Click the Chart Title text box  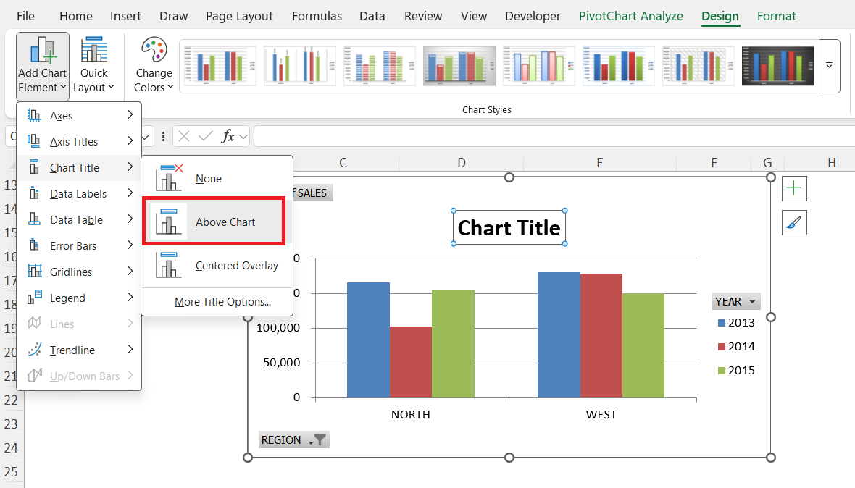(x=509, y=228)
